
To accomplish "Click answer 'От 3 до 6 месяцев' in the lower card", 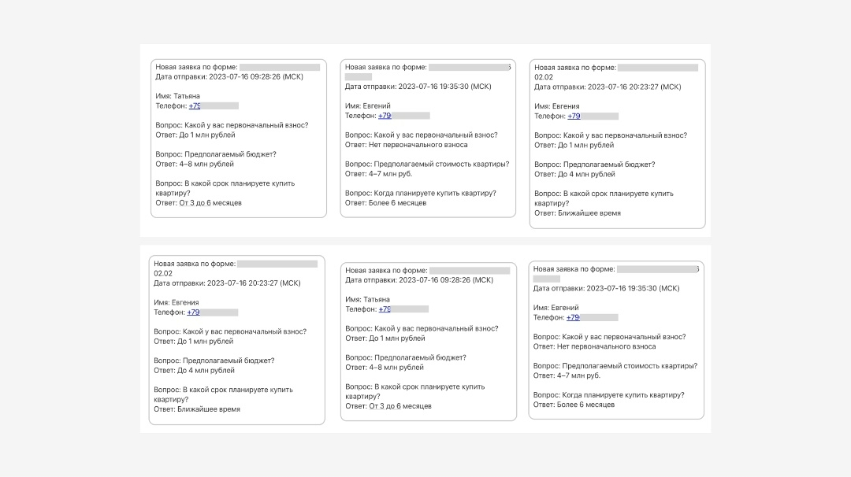I will (x=400, y=406).
